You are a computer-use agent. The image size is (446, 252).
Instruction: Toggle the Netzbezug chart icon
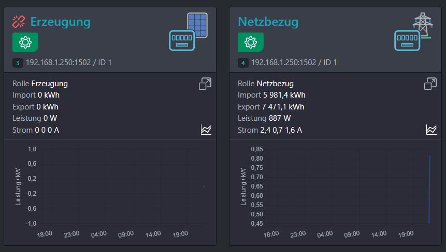point(431,130)
